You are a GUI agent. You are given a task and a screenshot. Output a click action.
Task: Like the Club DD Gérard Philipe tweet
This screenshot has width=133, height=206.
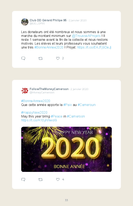[58, 58]
